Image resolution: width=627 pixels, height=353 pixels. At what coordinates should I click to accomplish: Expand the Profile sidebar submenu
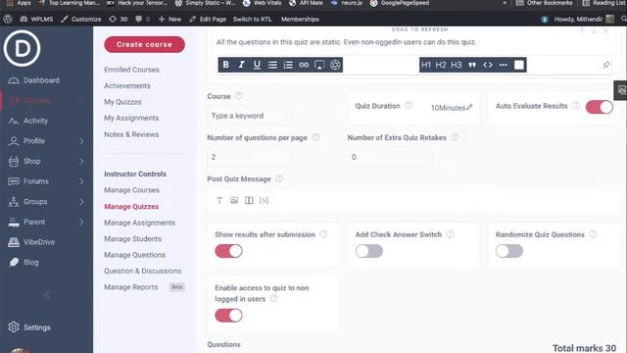tap(81, 141)
